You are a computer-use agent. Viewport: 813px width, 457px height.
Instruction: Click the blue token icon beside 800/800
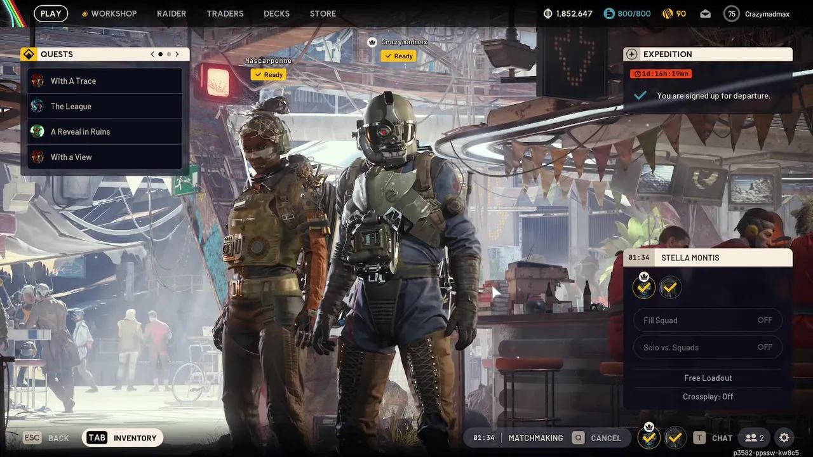(609, 13)
